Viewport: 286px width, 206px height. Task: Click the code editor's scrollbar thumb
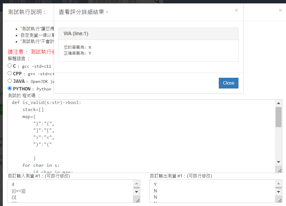pyautogui.click(x=278, y=117)
